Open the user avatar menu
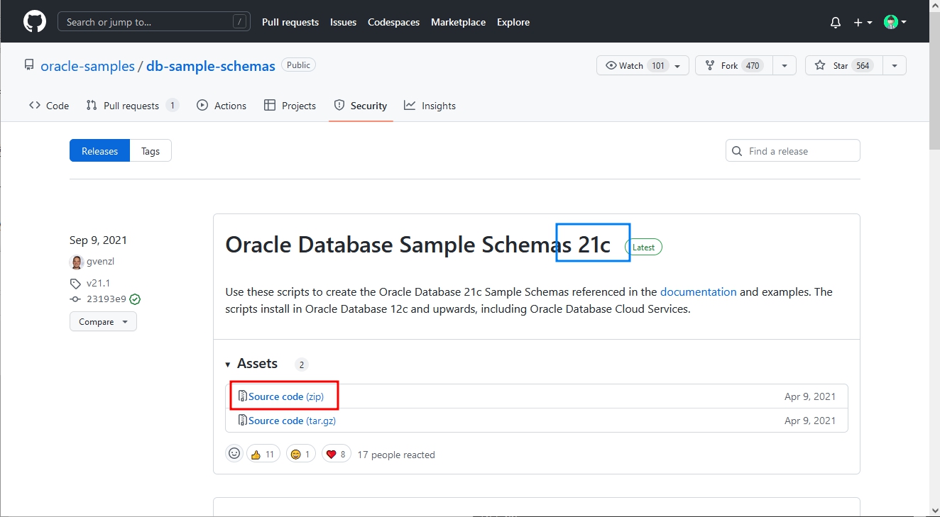 (895, 23)
